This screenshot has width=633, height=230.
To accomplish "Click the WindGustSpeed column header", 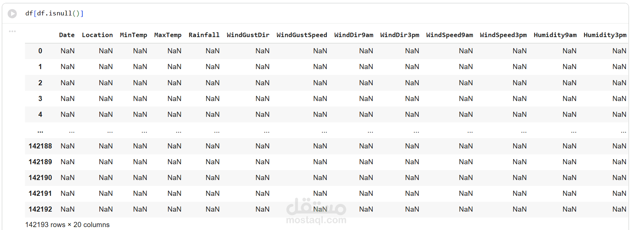I will pos(301,35).
